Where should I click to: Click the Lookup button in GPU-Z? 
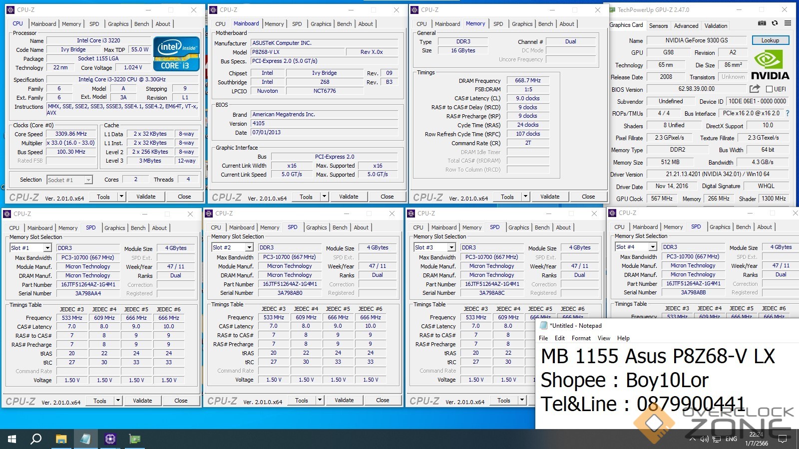[x=770, y=40]
